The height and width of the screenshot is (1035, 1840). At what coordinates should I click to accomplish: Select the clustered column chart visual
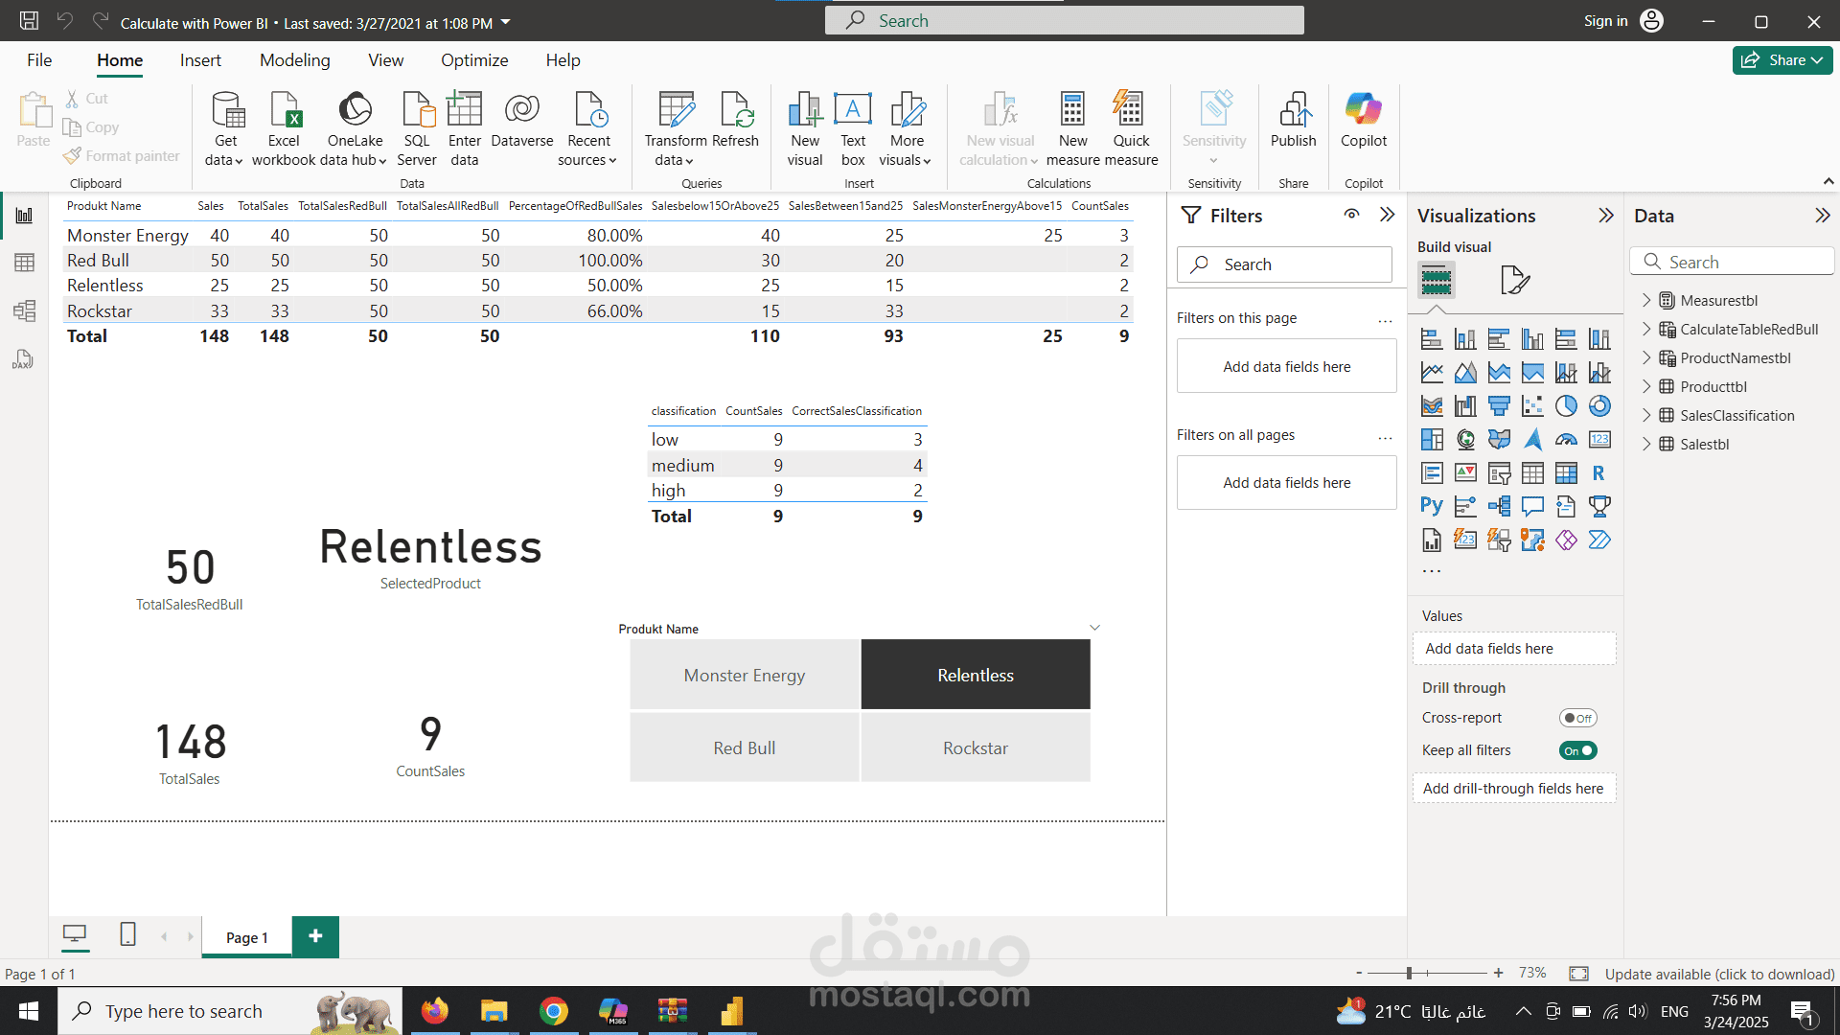coord(1532,339)
